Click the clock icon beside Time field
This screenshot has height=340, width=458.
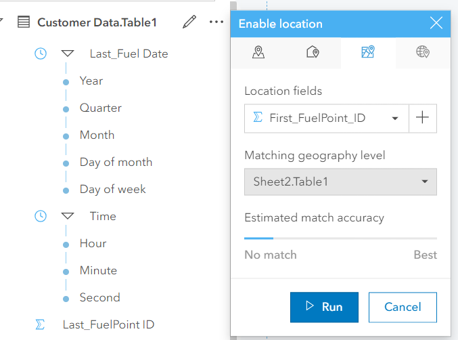(x=41, y=216)
